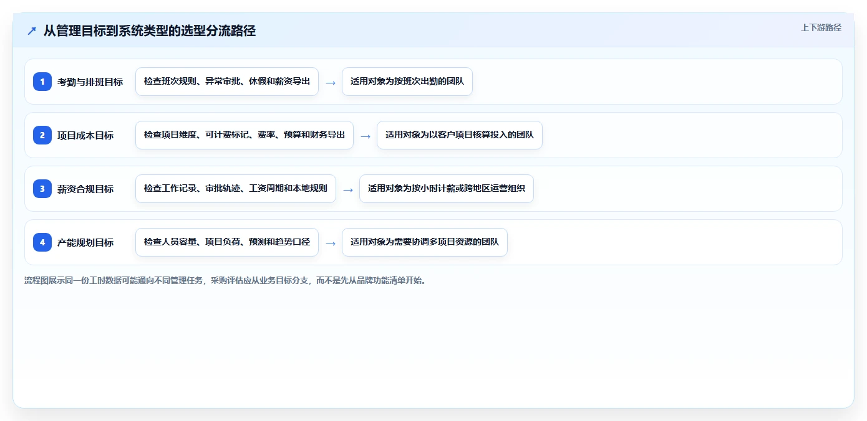This screenshot has width=867, height=421.
Task: Select step badge 2 for 项目成本目标
Action: click(x=42, y=135)
